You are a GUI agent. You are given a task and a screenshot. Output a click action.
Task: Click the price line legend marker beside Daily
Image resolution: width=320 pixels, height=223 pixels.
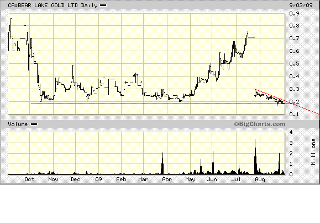point(103,6)
